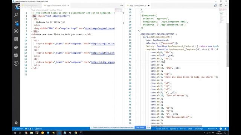This screenshot has height=135, width=241.
Task: Click selector: 'app-root' text on line 17
Action: tap(156, 18)
